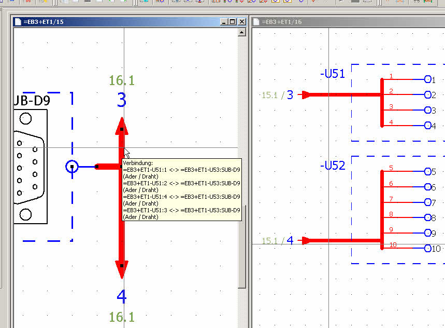Click the blue 4 in window =EB3+ET1/16
This screenshot has height=328, width=445.
pyautogui.click(x=290, y=240)
